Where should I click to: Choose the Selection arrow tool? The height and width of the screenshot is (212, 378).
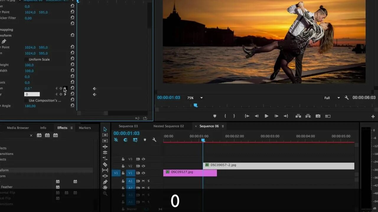pyautogui.click(x=105, y=129)
